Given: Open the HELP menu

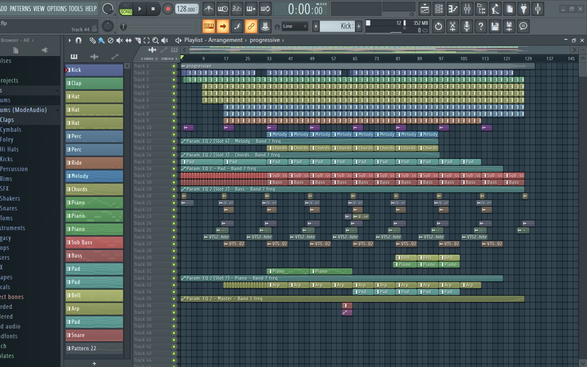Looking at the screenshot, I should pyautogui.click(x=91, y=9).
